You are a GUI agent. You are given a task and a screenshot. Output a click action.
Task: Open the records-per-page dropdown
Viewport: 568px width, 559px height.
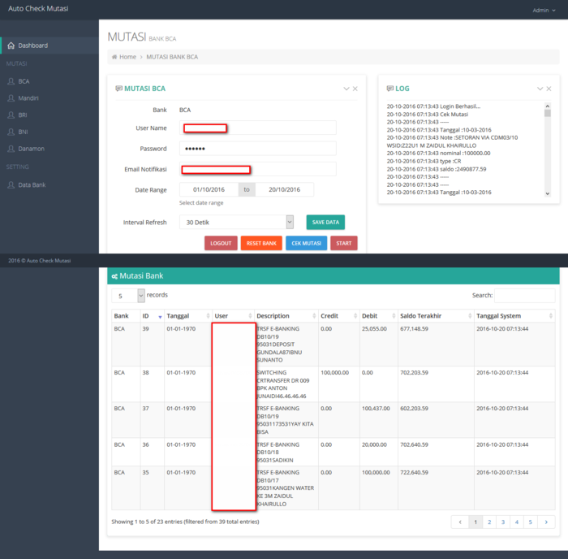[128, 296]
